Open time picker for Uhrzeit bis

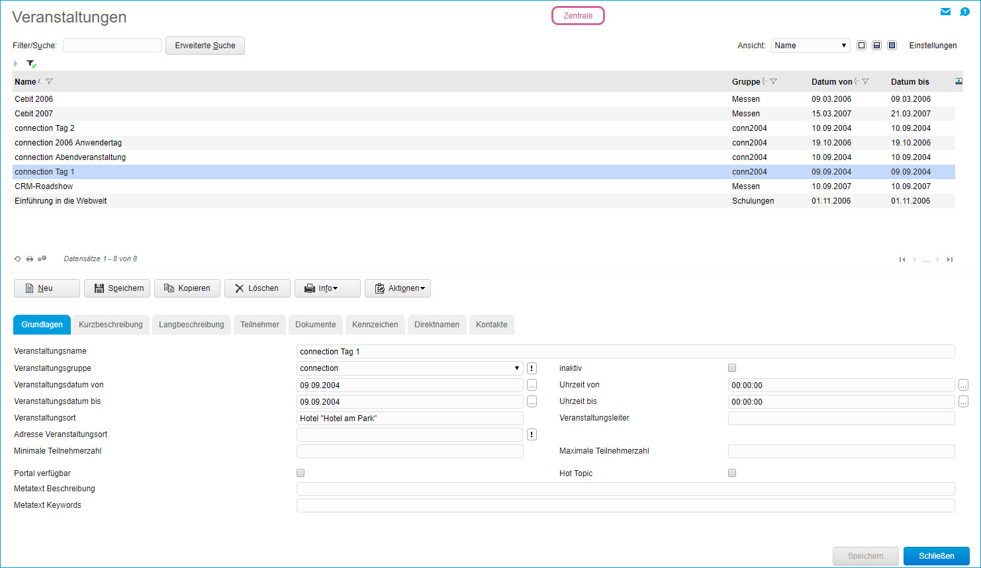click(x=963, y=401)
